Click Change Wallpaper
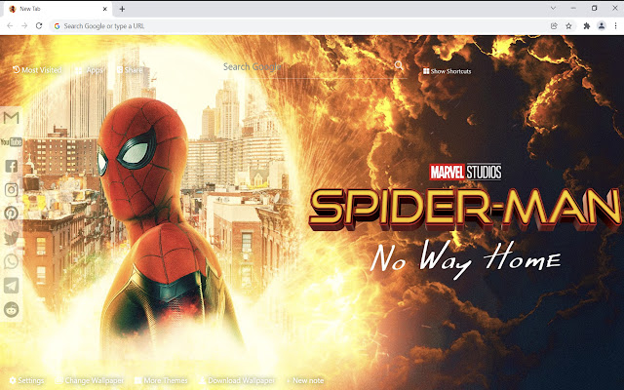The height and width of the screenshot is (390, 624). (91, 380)
